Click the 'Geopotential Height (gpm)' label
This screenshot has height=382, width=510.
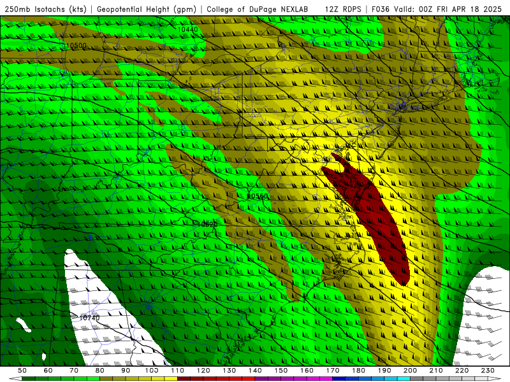pyautogui.click(x=147, y=9)
